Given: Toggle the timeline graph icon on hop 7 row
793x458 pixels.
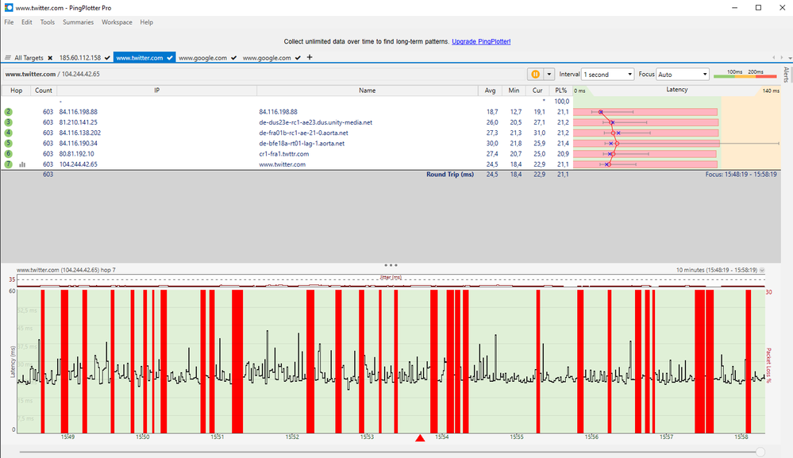Looking at the screenshot, I should (22, 164).
